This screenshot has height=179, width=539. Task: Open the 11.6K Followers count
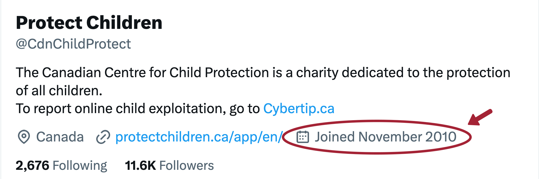(x=169, y=166)
